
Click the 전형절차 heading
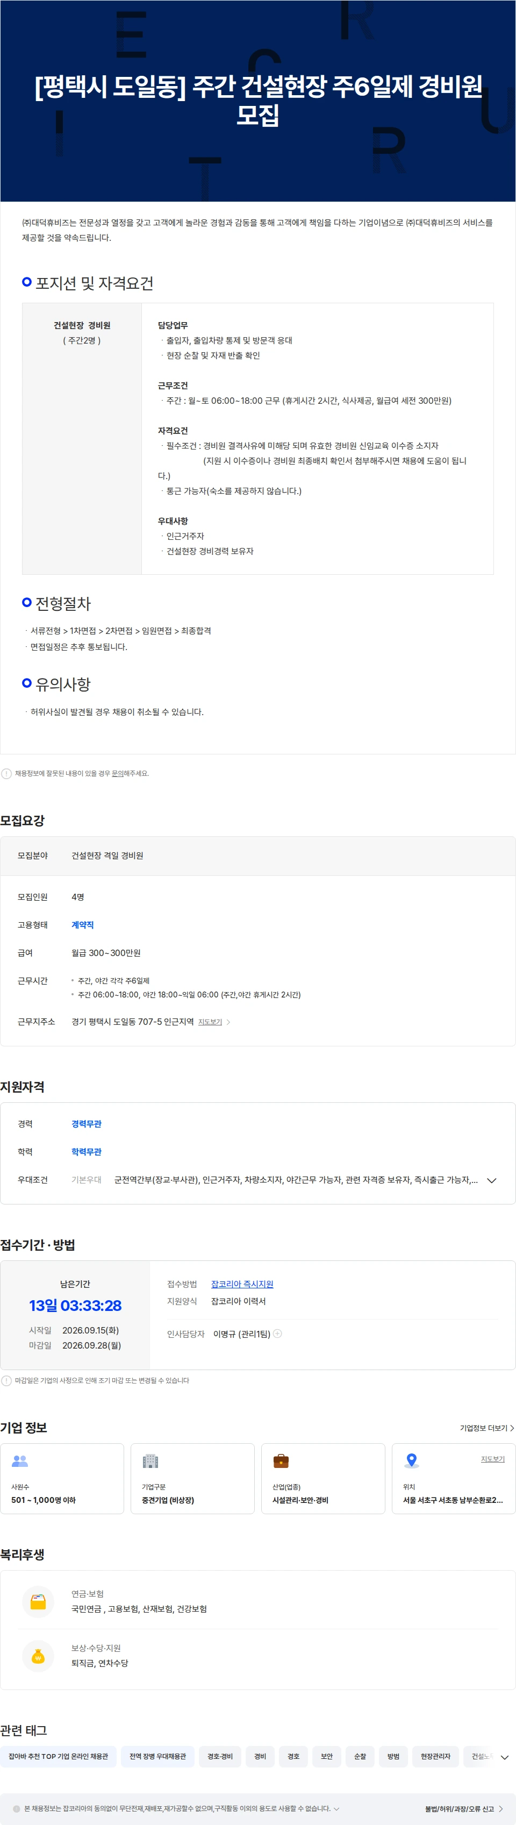click(63, 604)
